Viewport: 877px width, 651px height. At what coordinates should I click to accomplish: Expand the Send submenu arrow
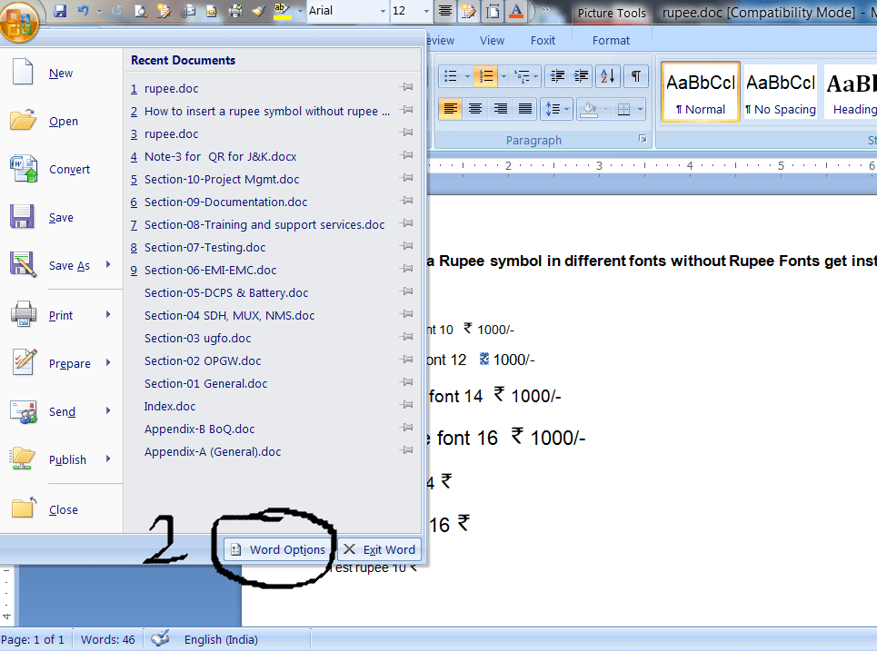click(108, 410)
